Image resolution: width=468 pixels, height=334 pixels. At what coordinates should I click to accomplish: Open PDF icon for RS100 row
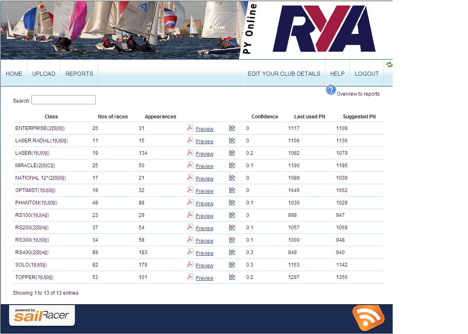[x=190, y=215]
